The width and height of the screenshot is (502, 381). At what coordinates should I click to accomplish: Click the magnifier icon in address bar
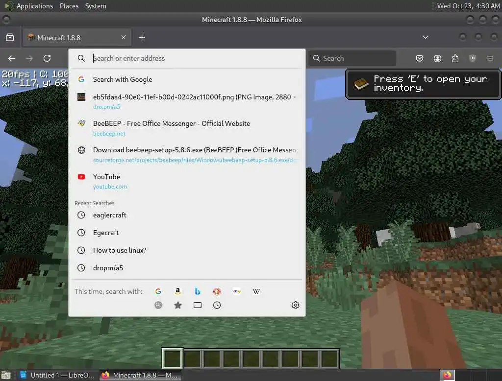coord(81,58)
